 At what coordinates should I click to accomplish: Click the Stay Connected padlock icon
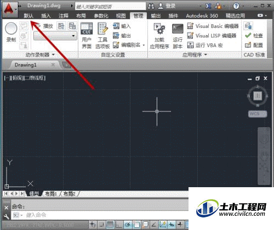pyautogui.click(x=218, y=6)
